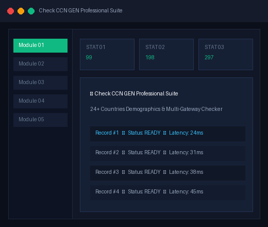
Task: Click the value 198 under STAT02
Action: [150, 57]
